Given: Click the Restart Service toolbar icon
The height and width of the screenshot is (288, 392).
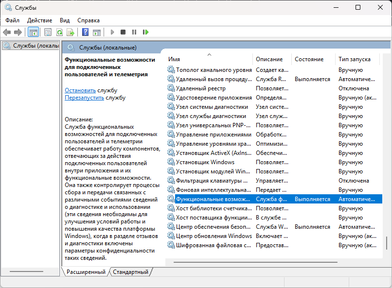Looking at the screenshot, I should 145,32.
